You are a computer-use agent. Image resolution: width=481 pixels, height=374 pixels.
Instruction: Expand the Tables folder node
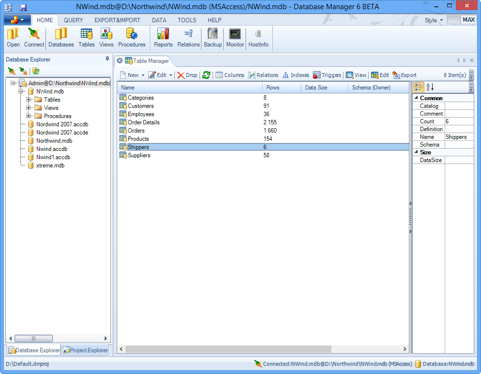point(28,100)
